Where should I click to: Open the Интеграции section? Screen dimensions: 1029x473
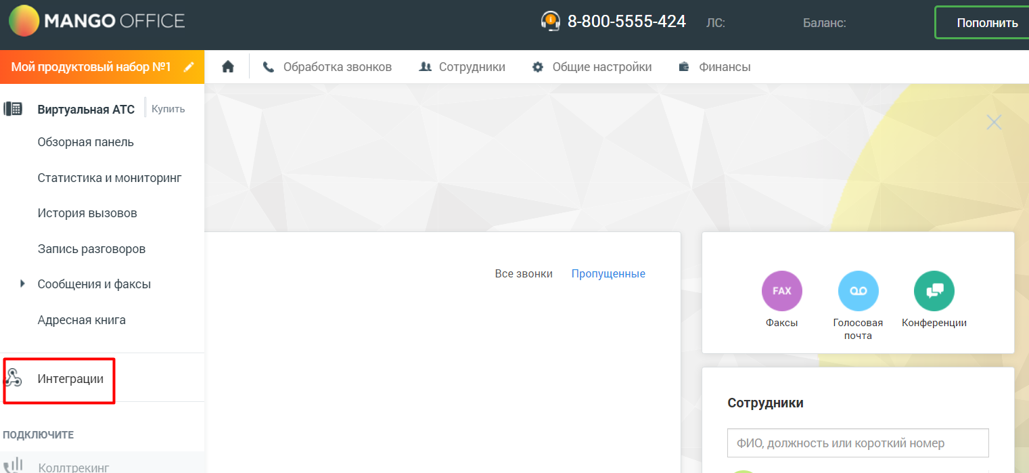(x=70, y=379)
